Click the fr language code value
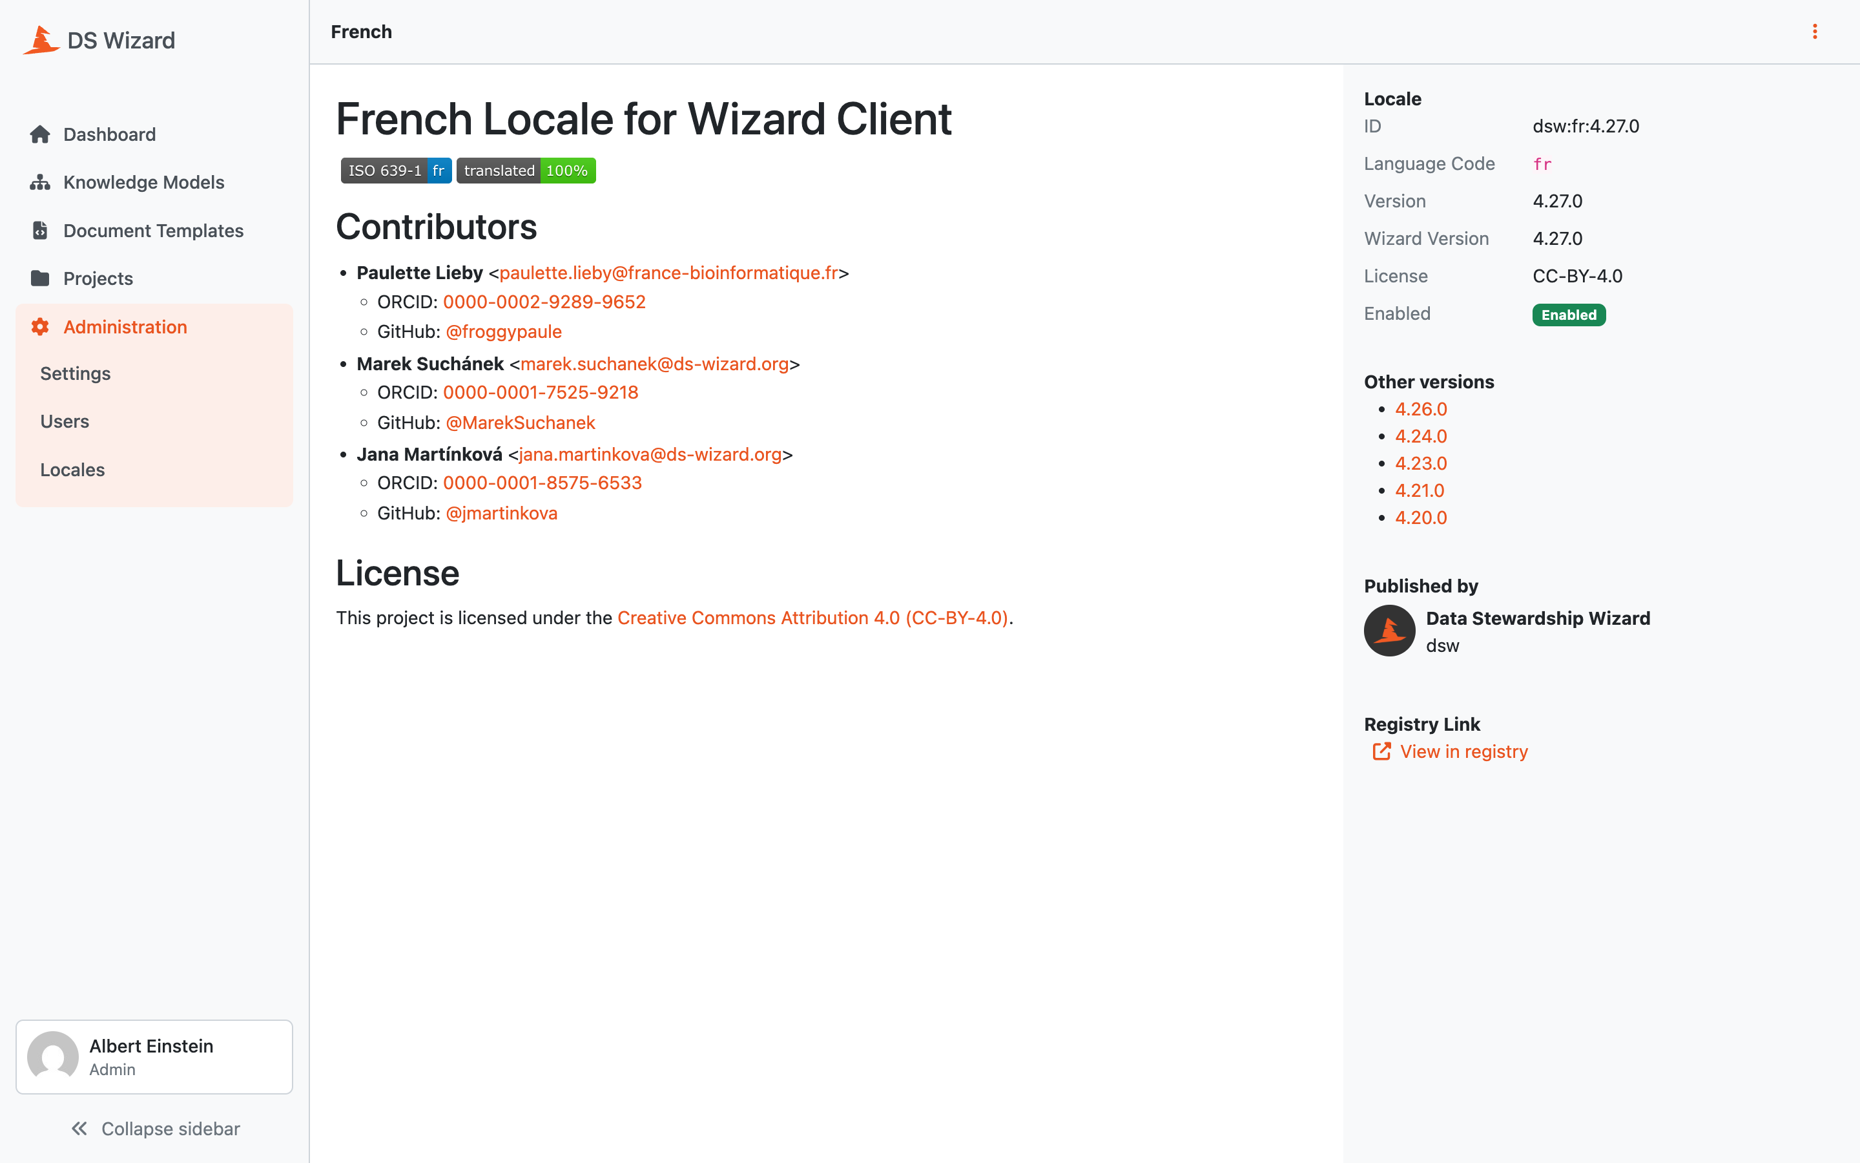This screenshot has height=1163, width=1860. click(x=1542, y=165)
